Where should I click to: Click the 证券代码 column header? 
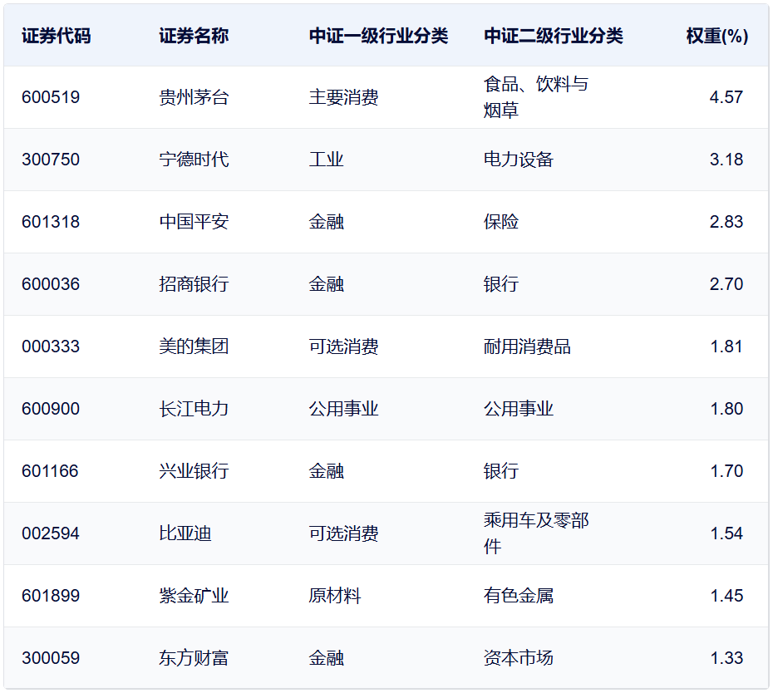pos(57,36)
